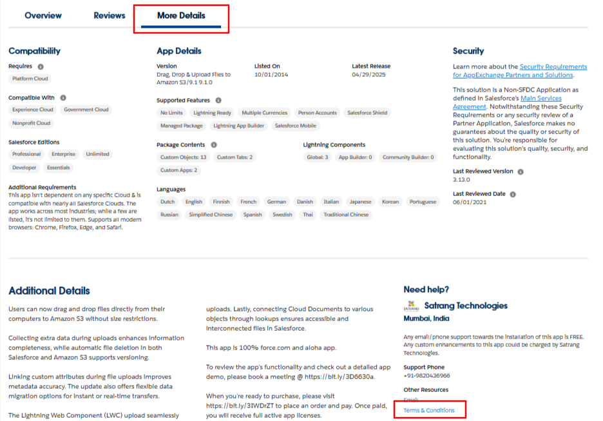Click the German language tag
This screenshot has height=421, width=603.
click(276, 202)
